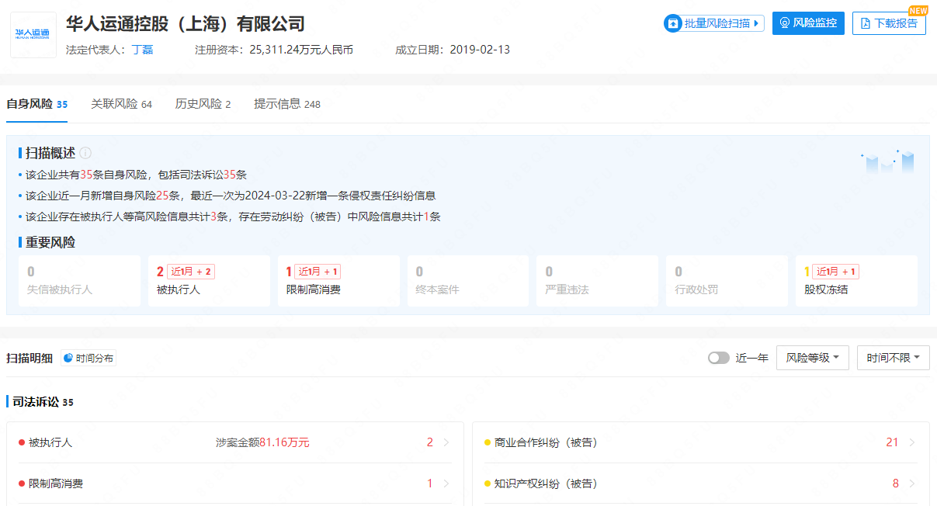The height and width of the screenshot is (506, 937).
Task: Click 近1月 +2 badge on 被执行人 card
Action: pos(191,272)
